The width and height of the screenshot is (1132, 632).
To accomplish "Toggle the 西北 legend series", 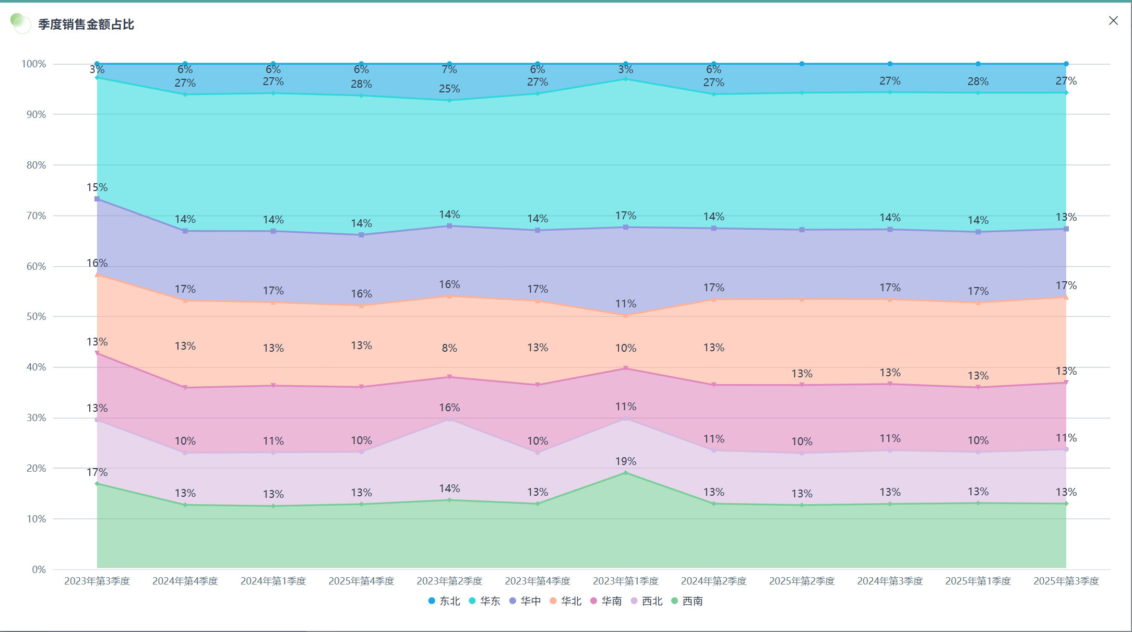I will (x=647, y=601).
